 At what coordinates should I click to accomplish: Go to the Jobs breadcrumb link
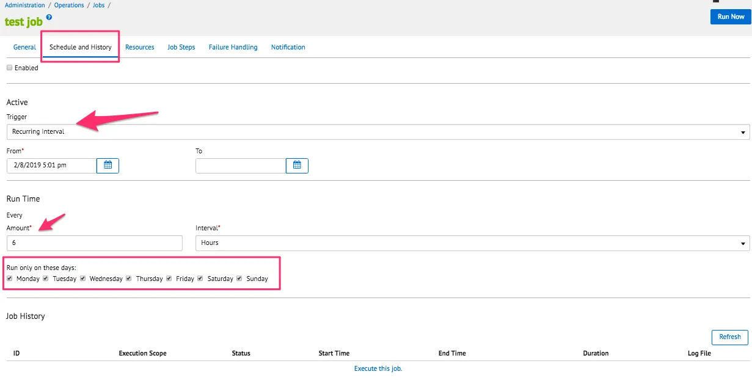point(100,5)
